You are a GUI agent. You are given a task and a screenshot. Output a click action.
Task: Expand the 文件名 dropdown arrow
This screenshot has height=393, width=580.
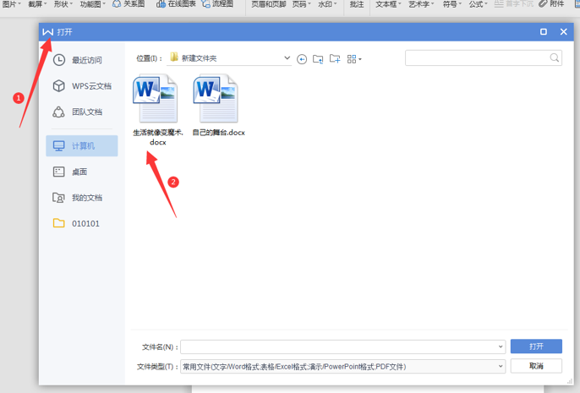[x=501, y=347]
